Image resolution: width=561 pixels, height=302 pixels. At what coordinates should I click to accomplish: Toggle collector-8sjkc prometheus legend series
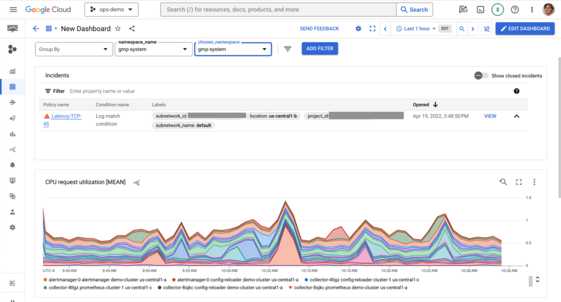point(348,287)
